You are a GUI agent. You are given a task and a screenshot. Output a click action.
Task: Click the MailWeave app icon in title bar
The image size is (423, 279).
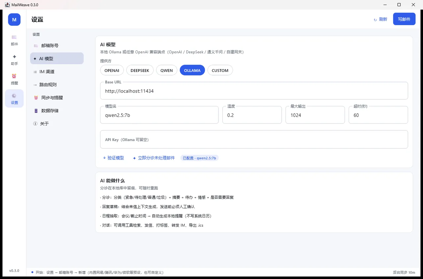[7, 5]
